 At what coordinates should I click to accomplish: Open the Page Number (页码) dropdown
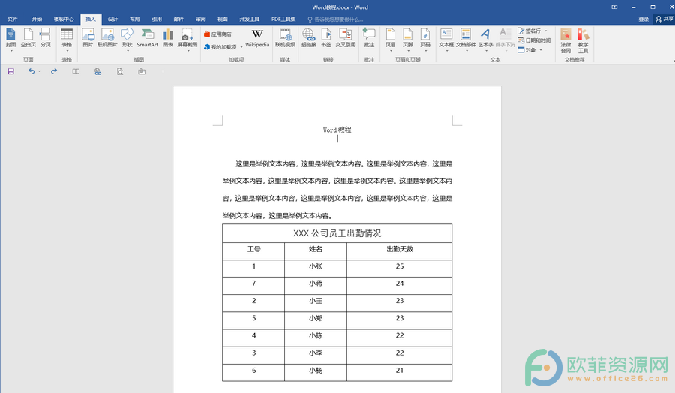[425, 39]
